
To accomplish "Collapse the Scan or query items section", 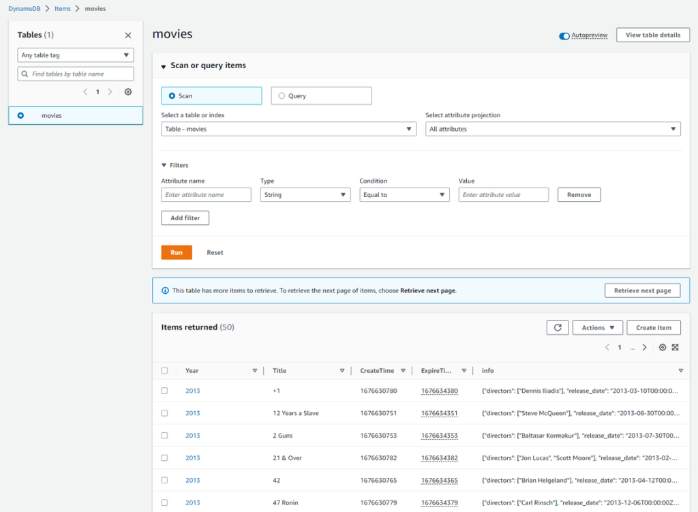I will [164, 66].
